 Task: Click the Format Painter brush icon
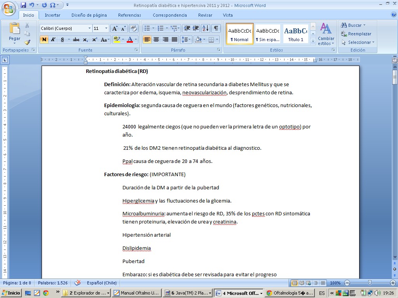click(27, 42)
